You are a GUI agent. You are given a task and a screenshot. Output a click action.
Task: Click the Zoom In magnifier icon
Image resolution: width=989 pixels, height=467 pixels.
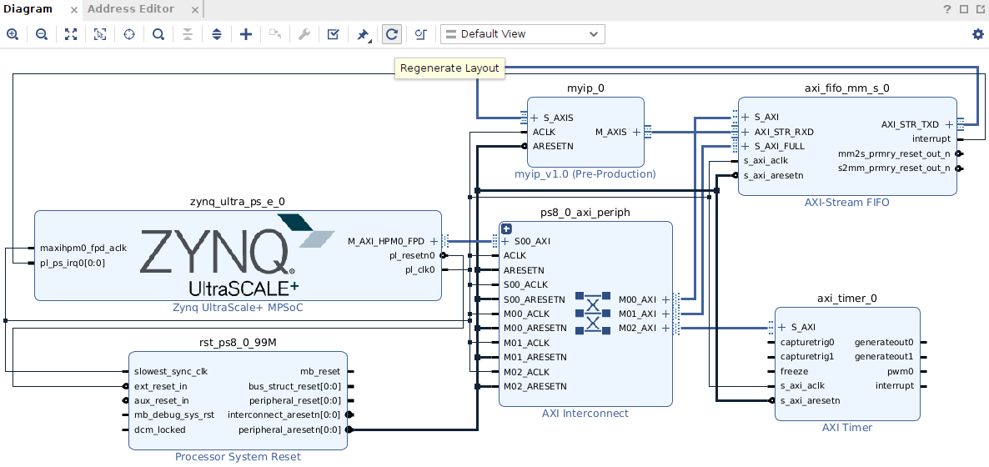[x=13, y=34]
